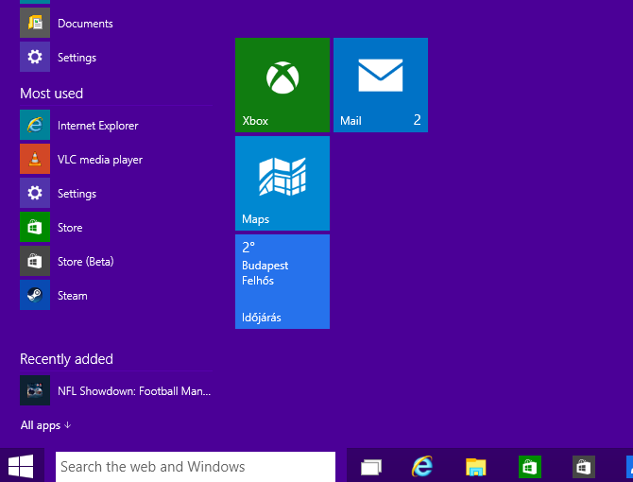Open the Mail tile
Image resolution: width=633 pixels, height=482 pixels.
(x=381, y=85)
